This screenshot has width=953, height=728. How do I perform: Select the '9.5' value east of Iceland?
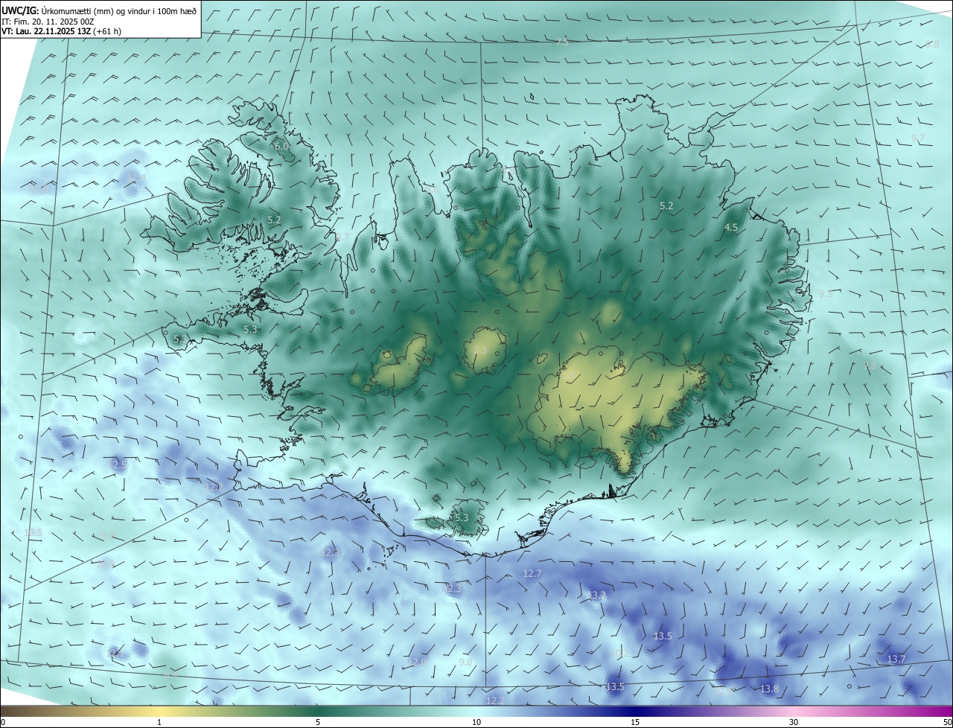[x=825, y=294]
